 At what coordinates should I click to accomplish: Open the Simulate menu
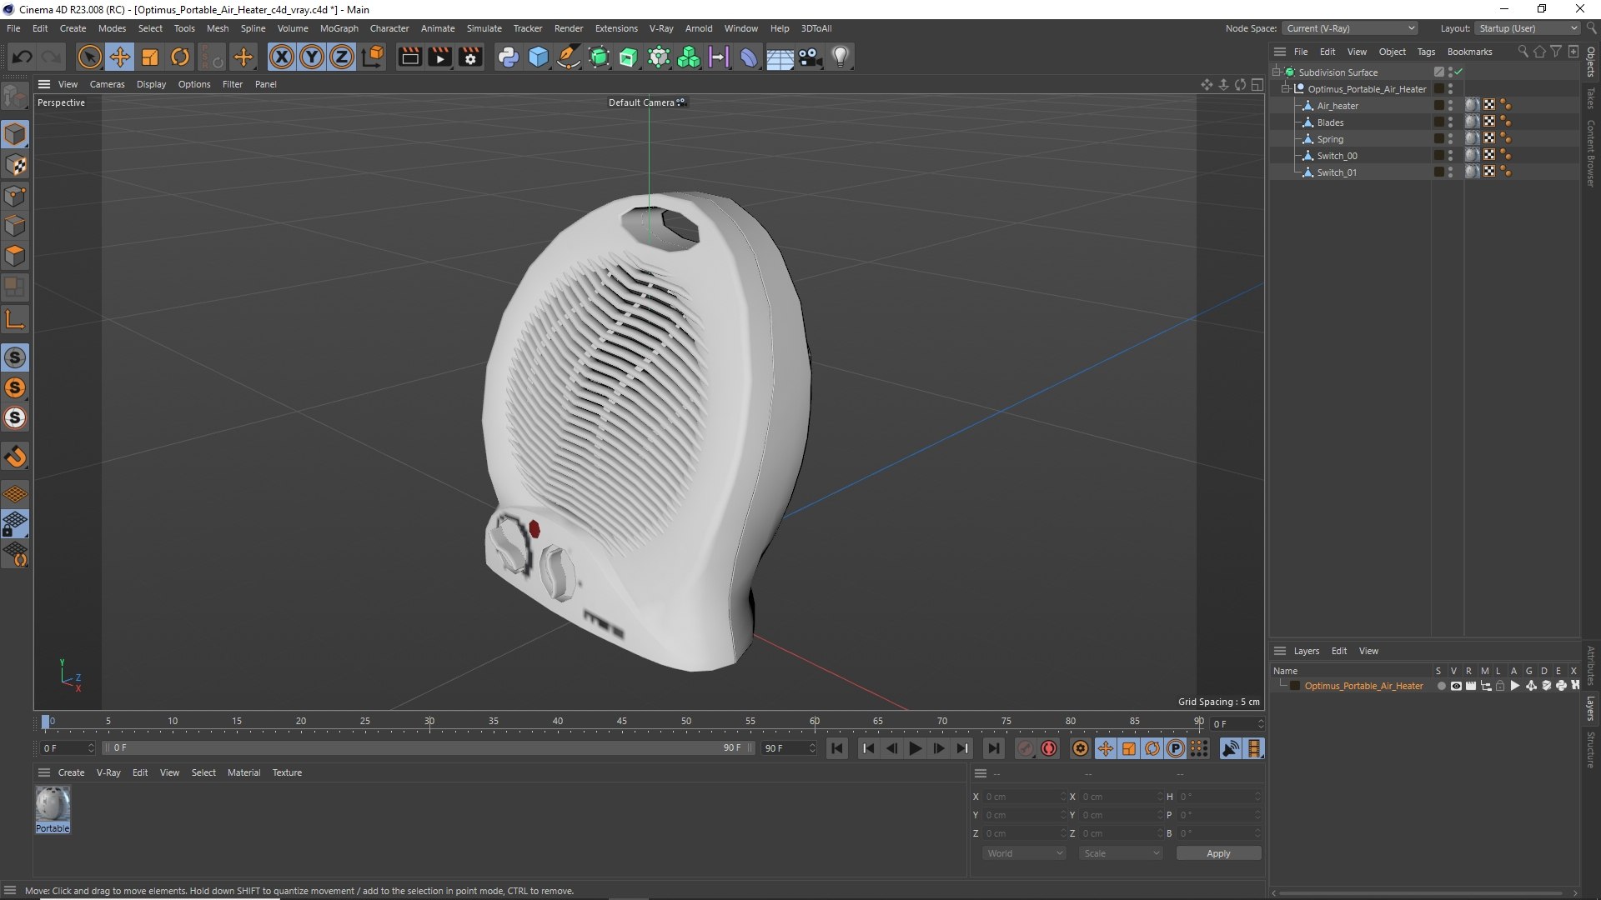(484, 28)
